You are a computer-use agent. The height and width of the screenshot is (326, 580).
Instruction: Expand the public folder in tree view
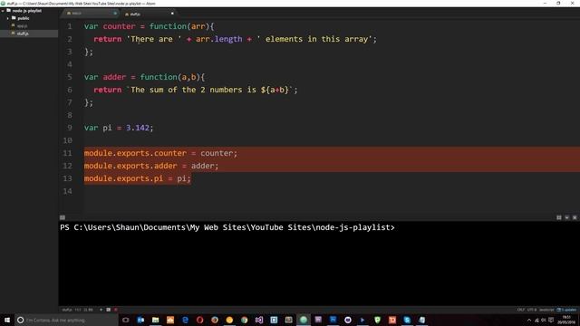pyautogui.click(x=8, y=18)
